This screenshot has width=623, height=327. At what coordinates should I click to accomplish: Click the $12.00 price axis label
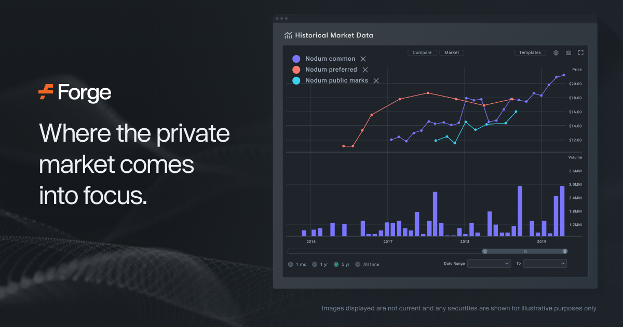pyautogui.click(x=575, y=141)
